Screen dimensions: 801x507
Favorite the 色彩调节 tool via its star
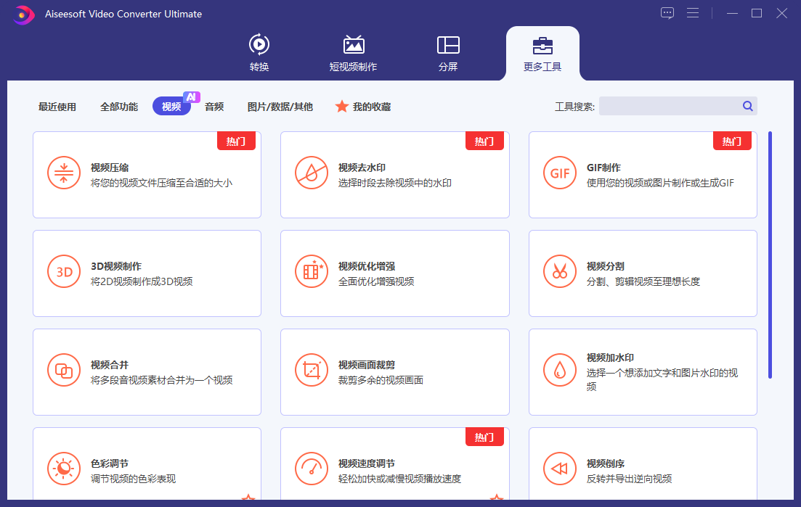(x=247, y=498)
